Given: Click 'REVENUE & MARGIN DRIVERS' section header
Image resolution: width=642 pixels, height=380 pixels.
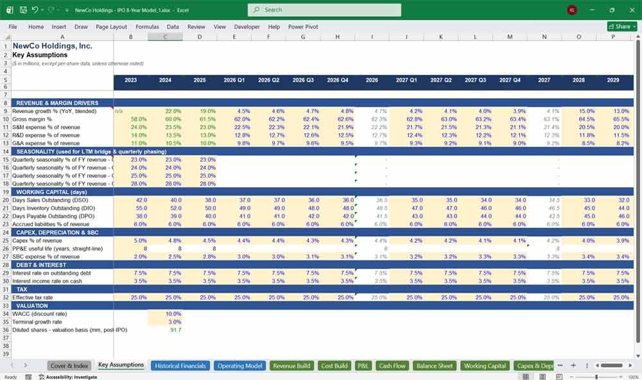Looking at the screenshot, I should (57, 103).
